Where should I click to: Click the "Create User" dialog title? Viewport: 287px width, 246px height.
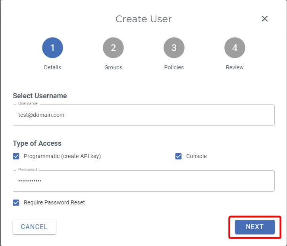pyautogui.click(x=143, y=19)
